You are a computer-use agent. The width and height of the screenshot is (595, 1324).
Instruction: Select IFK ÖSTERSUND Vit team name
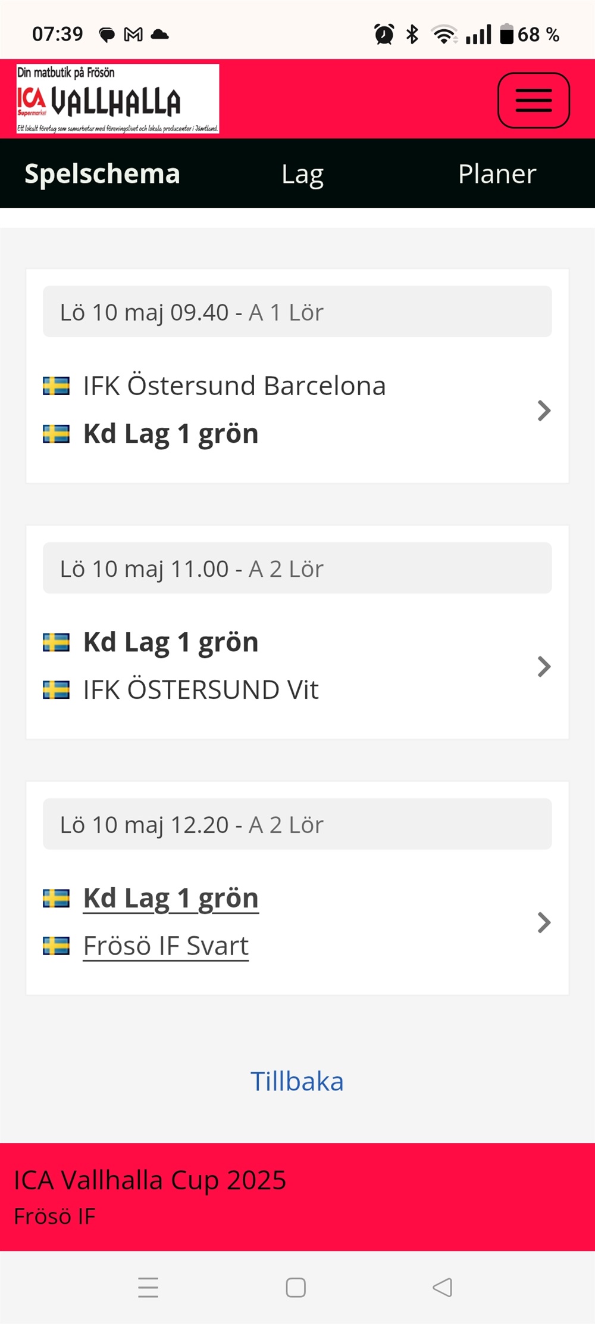tap(201, 690)
